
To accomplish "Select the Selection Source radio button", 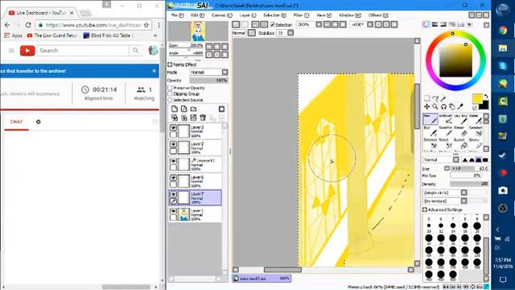I will pos(170,100).
